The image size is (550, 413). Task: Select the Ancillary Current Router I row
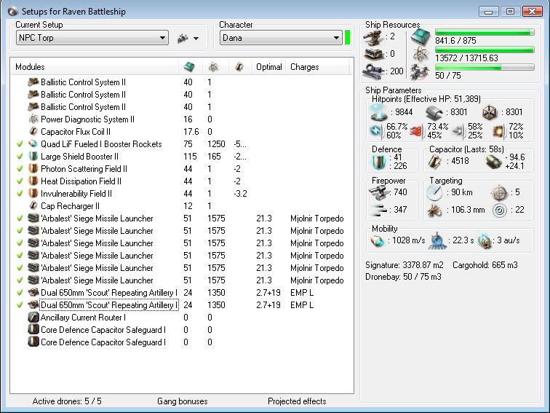coord(83,318)
